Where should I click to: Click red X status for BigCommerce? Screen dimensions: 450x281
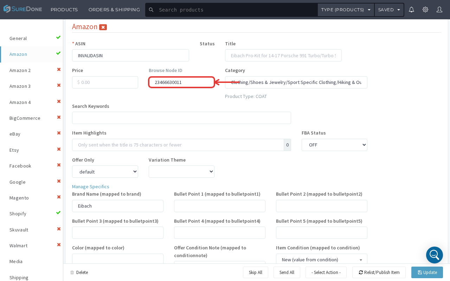pyautogui.click(x=59, y=117)
